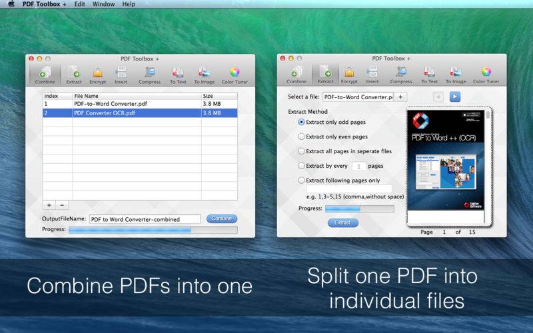Click Extract progress bar
Viewport: 533px width, 333px height.
(360, 208)
